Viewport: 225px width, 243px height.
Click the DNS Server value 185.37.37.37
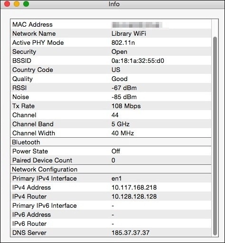131,233
